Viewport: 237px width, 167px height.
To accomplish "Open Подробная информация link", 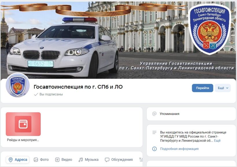I will pyautogui.click(x=179, y=149).
